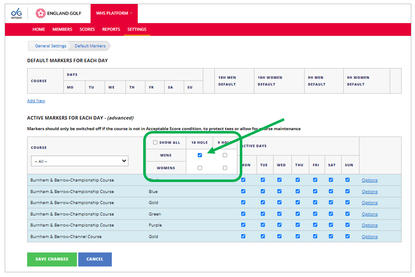Viewport: 415px width, 277px height.
Task: Open the Scores menu
Action: click(87, 29)
